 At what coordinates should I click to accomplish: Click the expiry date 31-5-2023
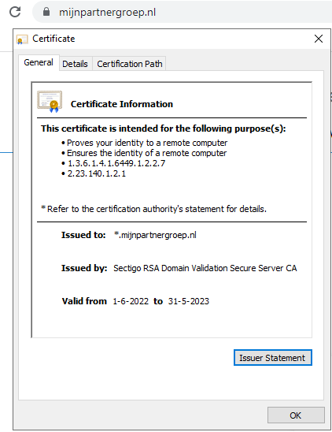click(189, 301)
